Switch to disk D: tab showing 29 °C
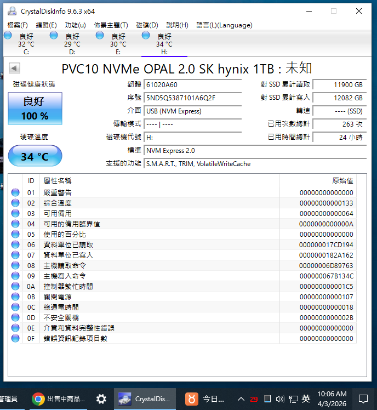This screenshot has height=410, width=377. (x=72, y=43)
